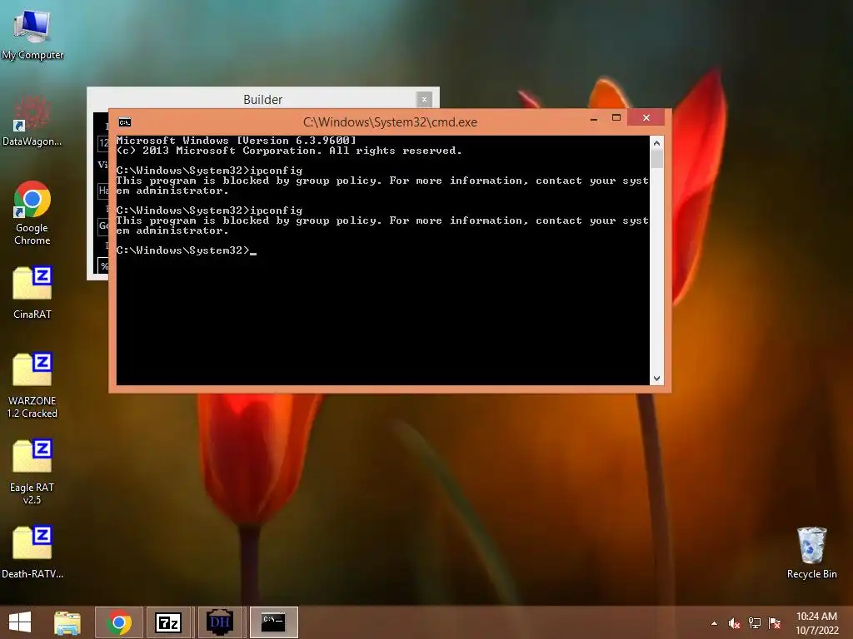Image resolution: width=853 pixels, height=639 pixels.
Task: Click the last C:\Windows\System32> prompt
Action: coord(182,250)
